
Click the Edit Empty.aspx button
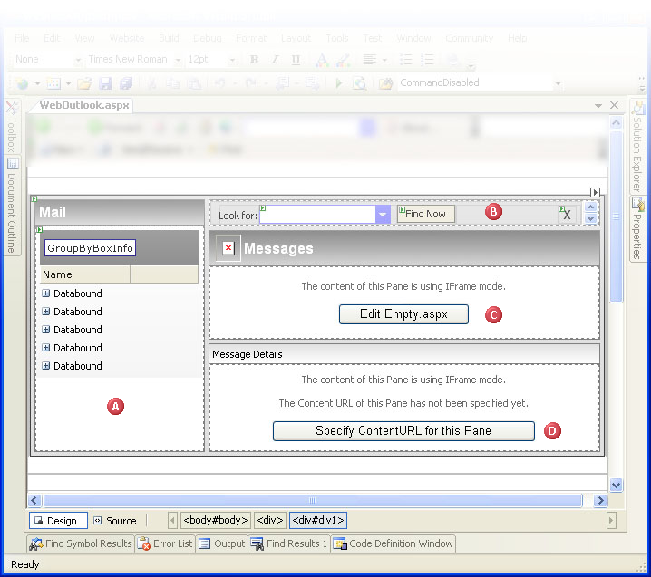[x=403, y=314]
